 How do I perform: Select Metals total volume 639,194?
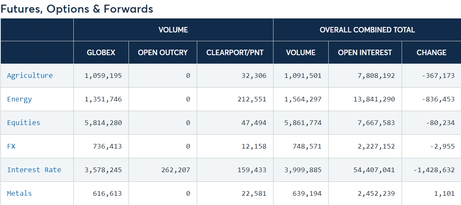click(x=307, y=194)
